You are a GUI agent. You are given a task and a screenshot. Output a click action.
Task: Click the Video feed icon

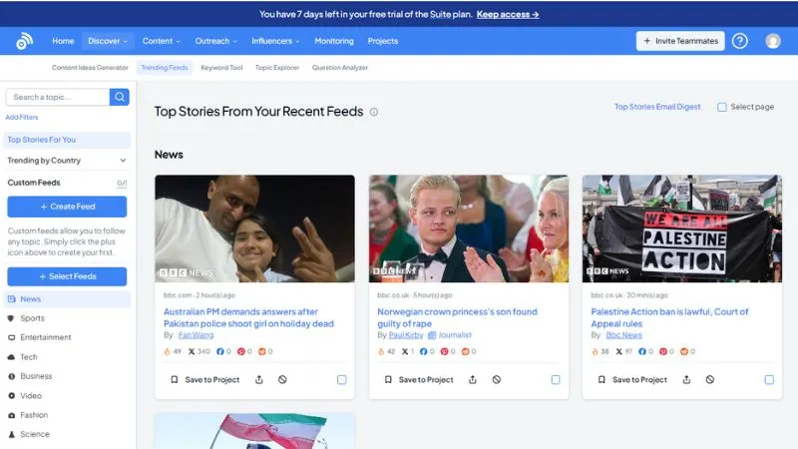pos(11,395)
